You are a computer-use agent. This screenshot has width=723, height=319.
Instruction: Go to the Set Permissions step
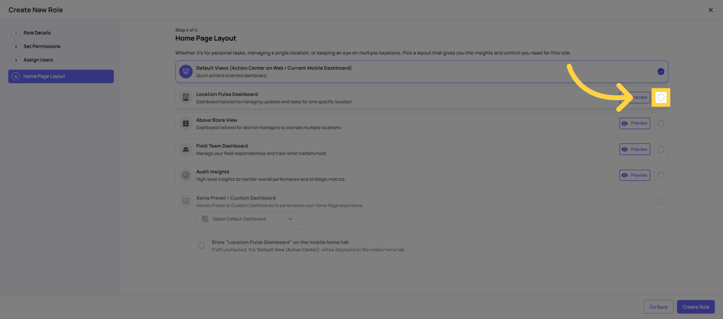[x=42, y=46]
